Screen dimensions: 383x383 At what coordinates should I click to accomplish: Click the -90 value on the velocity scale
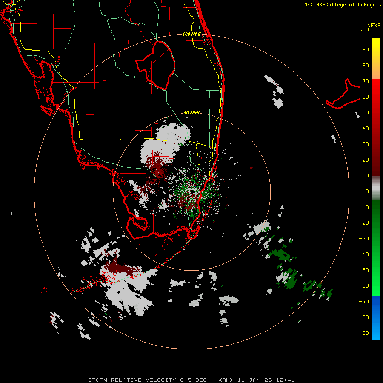coord(364,333)
